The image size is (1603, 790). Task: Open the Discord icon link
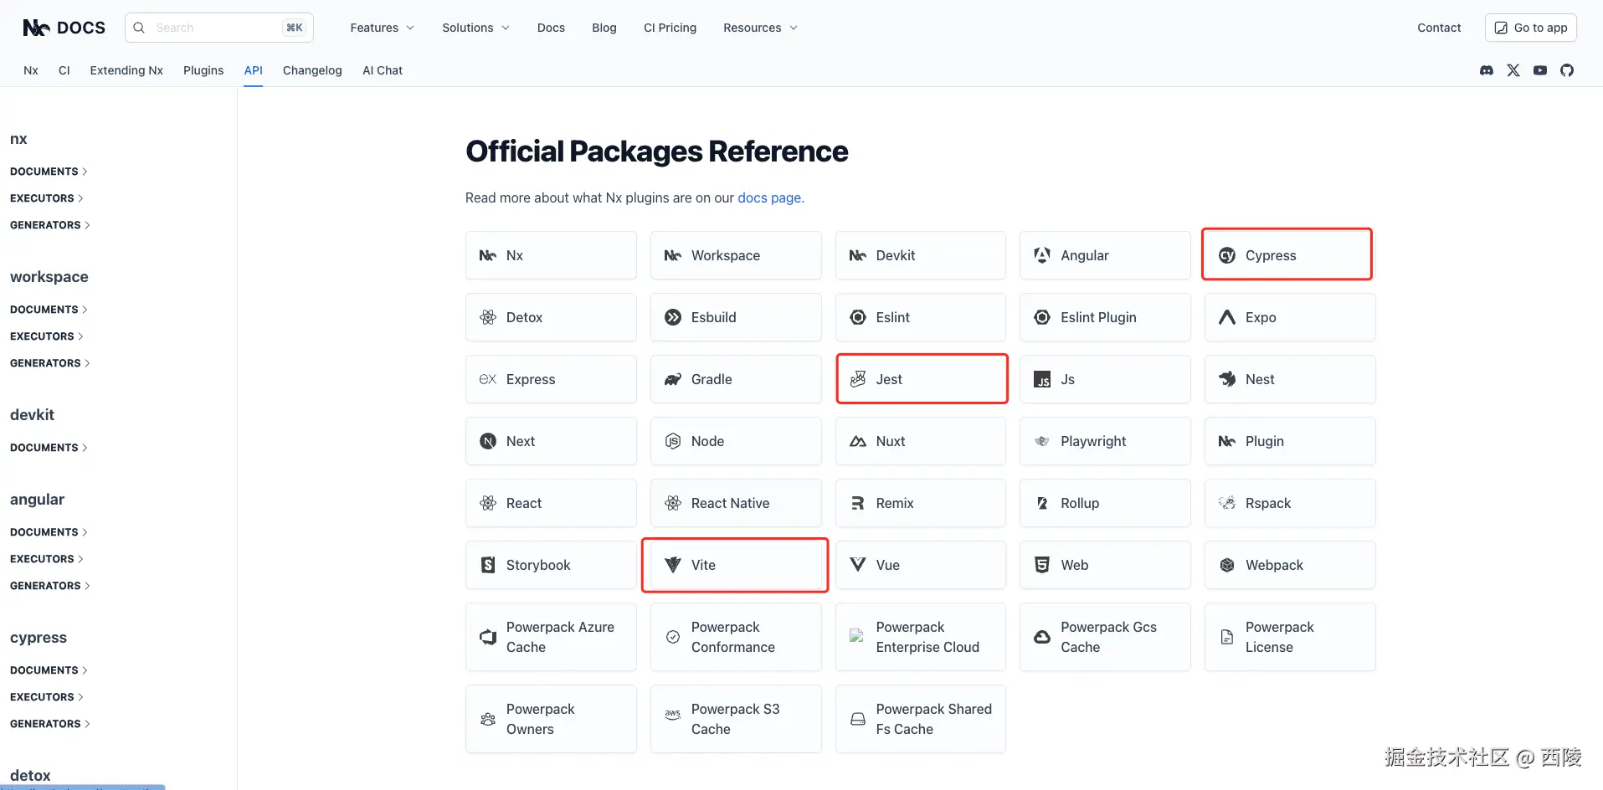(x=1487, y=70)
